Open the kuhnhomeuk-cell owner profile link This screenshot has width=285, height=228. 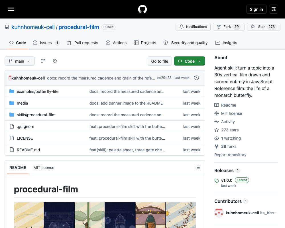click(x=33, y=27)
